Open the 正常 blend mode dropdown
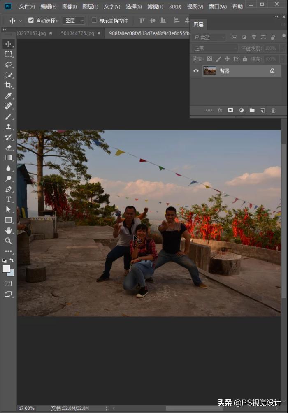Image resolution: width=288 pixels, height=413 pixels. 214,48
